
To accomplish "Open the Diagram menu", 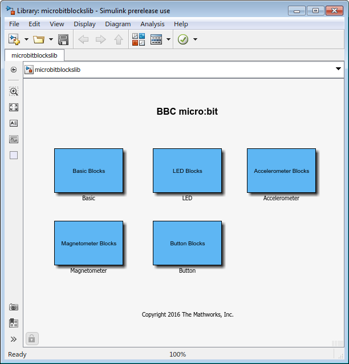I will click(x=117, y=24).
